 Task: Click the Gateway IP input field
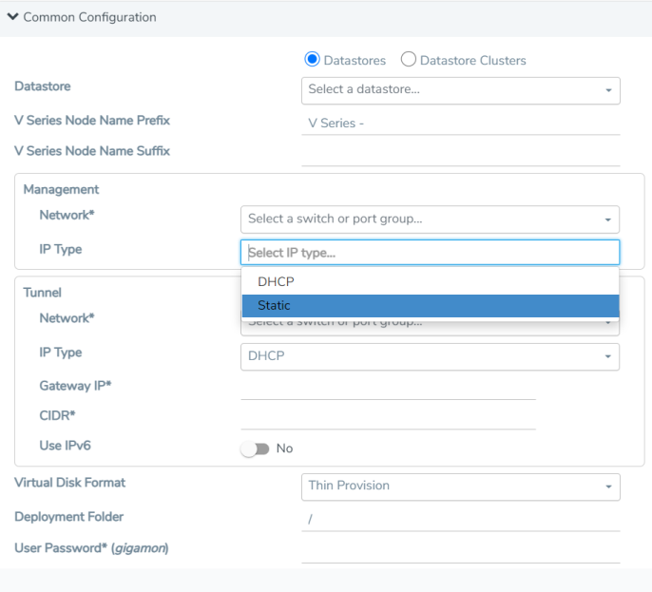point(388,388)
